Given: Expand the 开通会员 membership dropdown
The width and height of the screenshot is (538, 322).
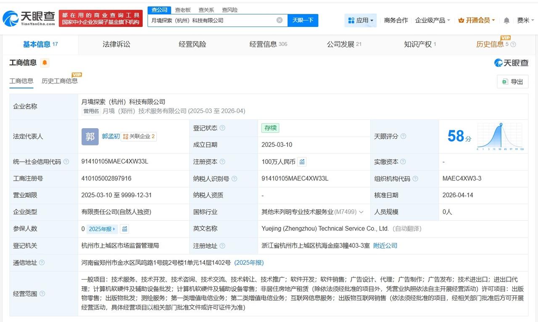Looking at the screenshot, I should pos(477,20).
